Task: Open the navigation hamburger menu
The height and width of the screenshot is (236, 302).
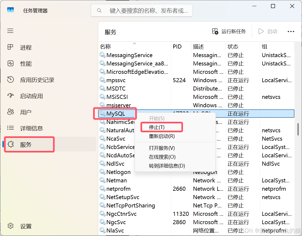Action: (10, 31)
